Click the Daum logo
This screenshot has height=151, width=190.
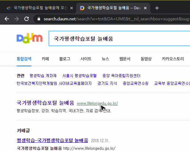[30, 38]
